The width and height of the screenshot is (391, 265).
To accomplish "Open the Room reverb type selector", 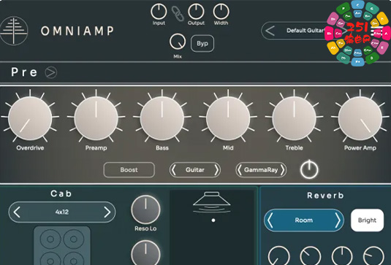I will pyautogui.click(x=303, y=220).
